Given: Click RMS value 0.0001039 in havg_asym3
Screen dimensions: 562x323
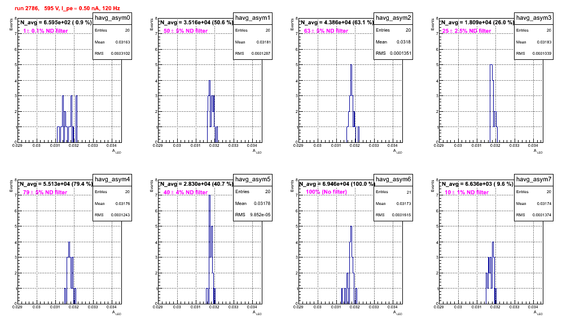Looking at the screenshot, I should pos(542,53).
